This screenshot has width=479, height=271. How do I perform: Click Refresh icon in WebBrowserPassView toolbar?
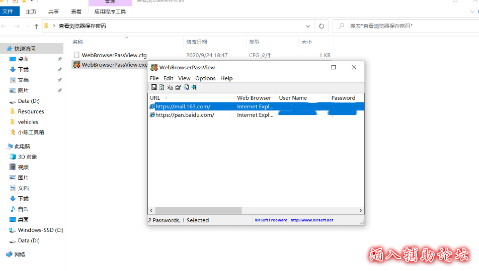click(162, 87)
